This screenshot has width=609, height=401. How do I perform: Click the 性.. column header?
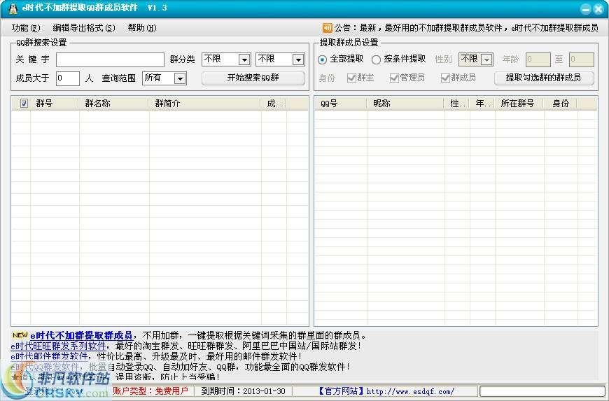point(458,104)
